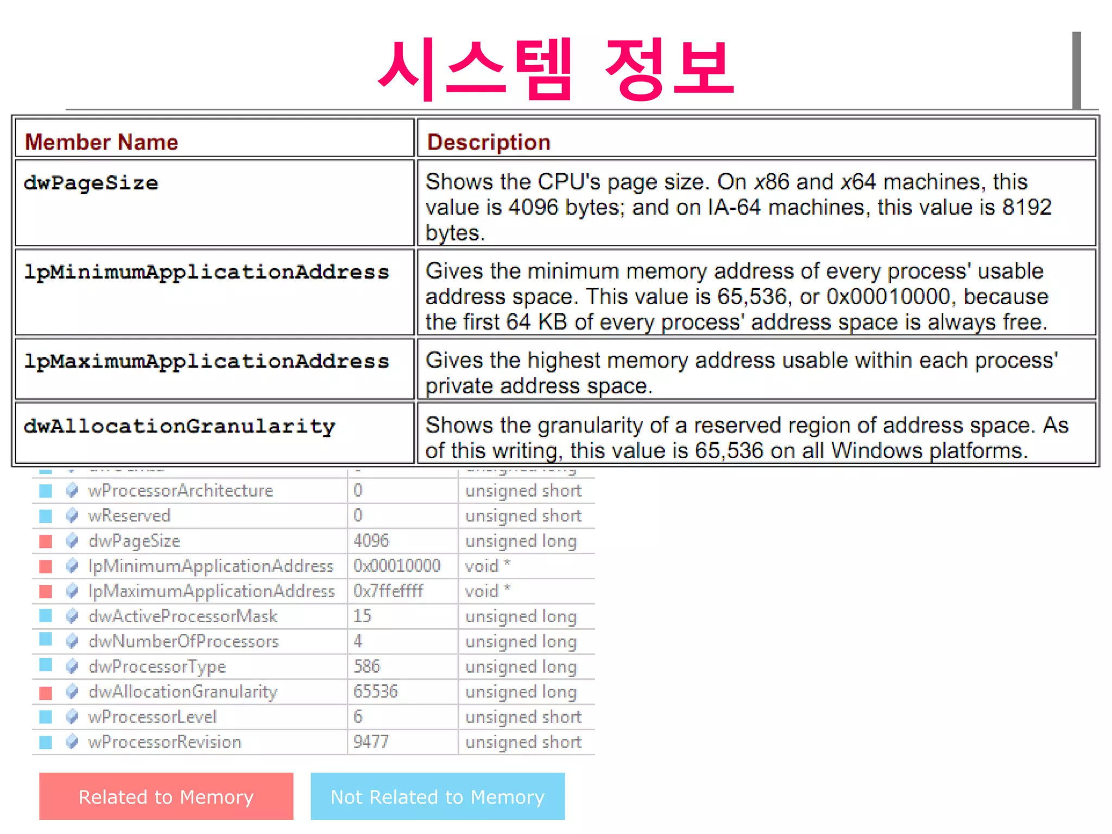
Task: Click the field icon beside wProcessorRevision
Action: pos(72,742)
